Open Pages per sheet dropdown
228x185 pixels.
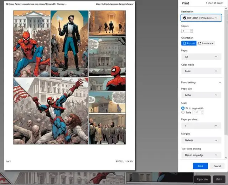pos(201,126)
